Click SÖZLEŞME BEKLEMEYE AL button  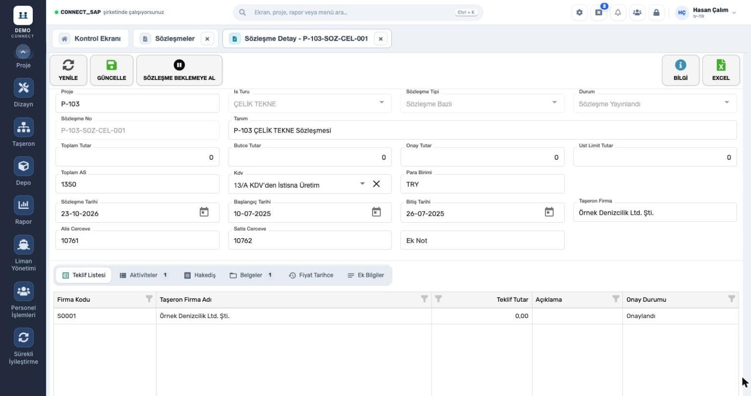pos(179,70)
